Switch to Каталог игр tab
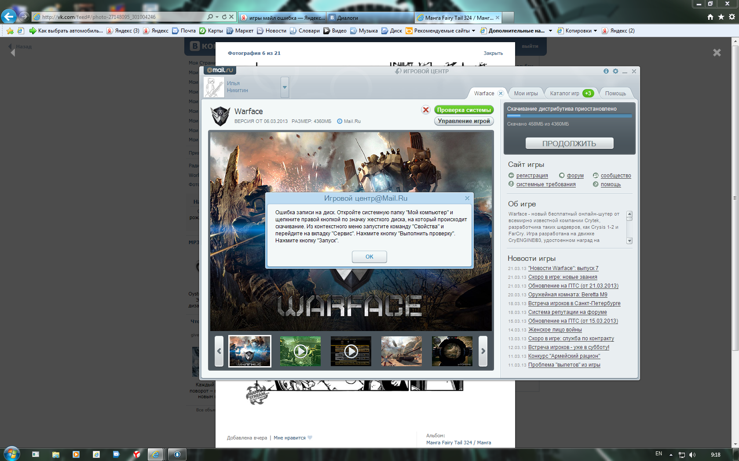Image resolution: width=739 pixels, height=461 pixels. 571,94
